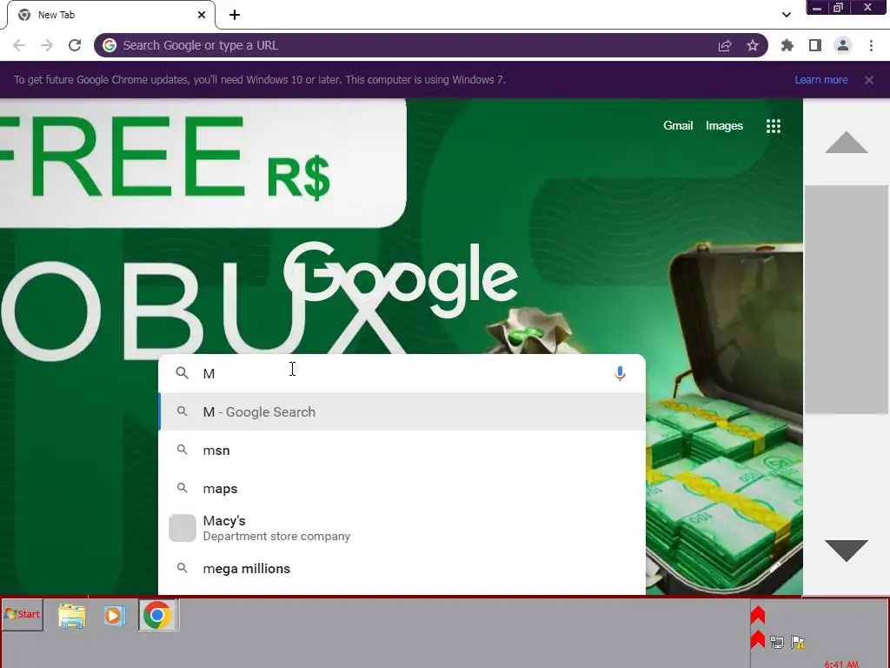
Task: Open the Google apps grid
Action: [x=773, y=126]
